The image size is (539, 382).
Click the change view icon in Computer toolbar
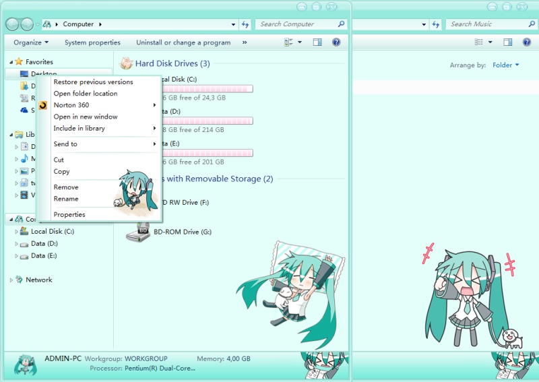[288, 42]
